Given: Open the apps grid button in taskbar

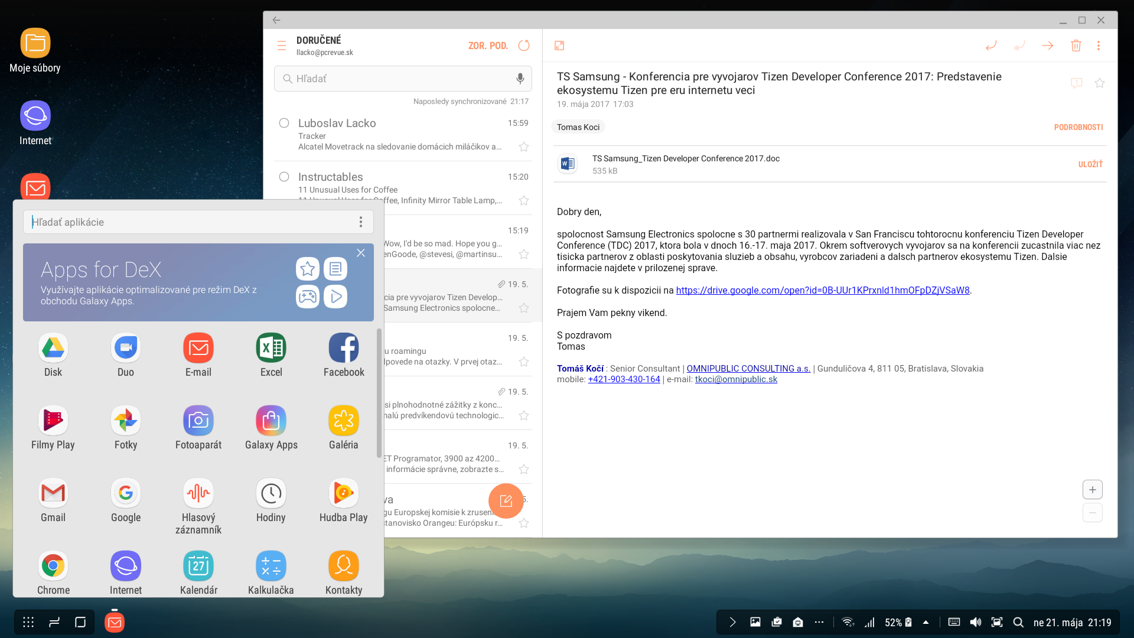Looking at the screenshot, I should (28, 622).
